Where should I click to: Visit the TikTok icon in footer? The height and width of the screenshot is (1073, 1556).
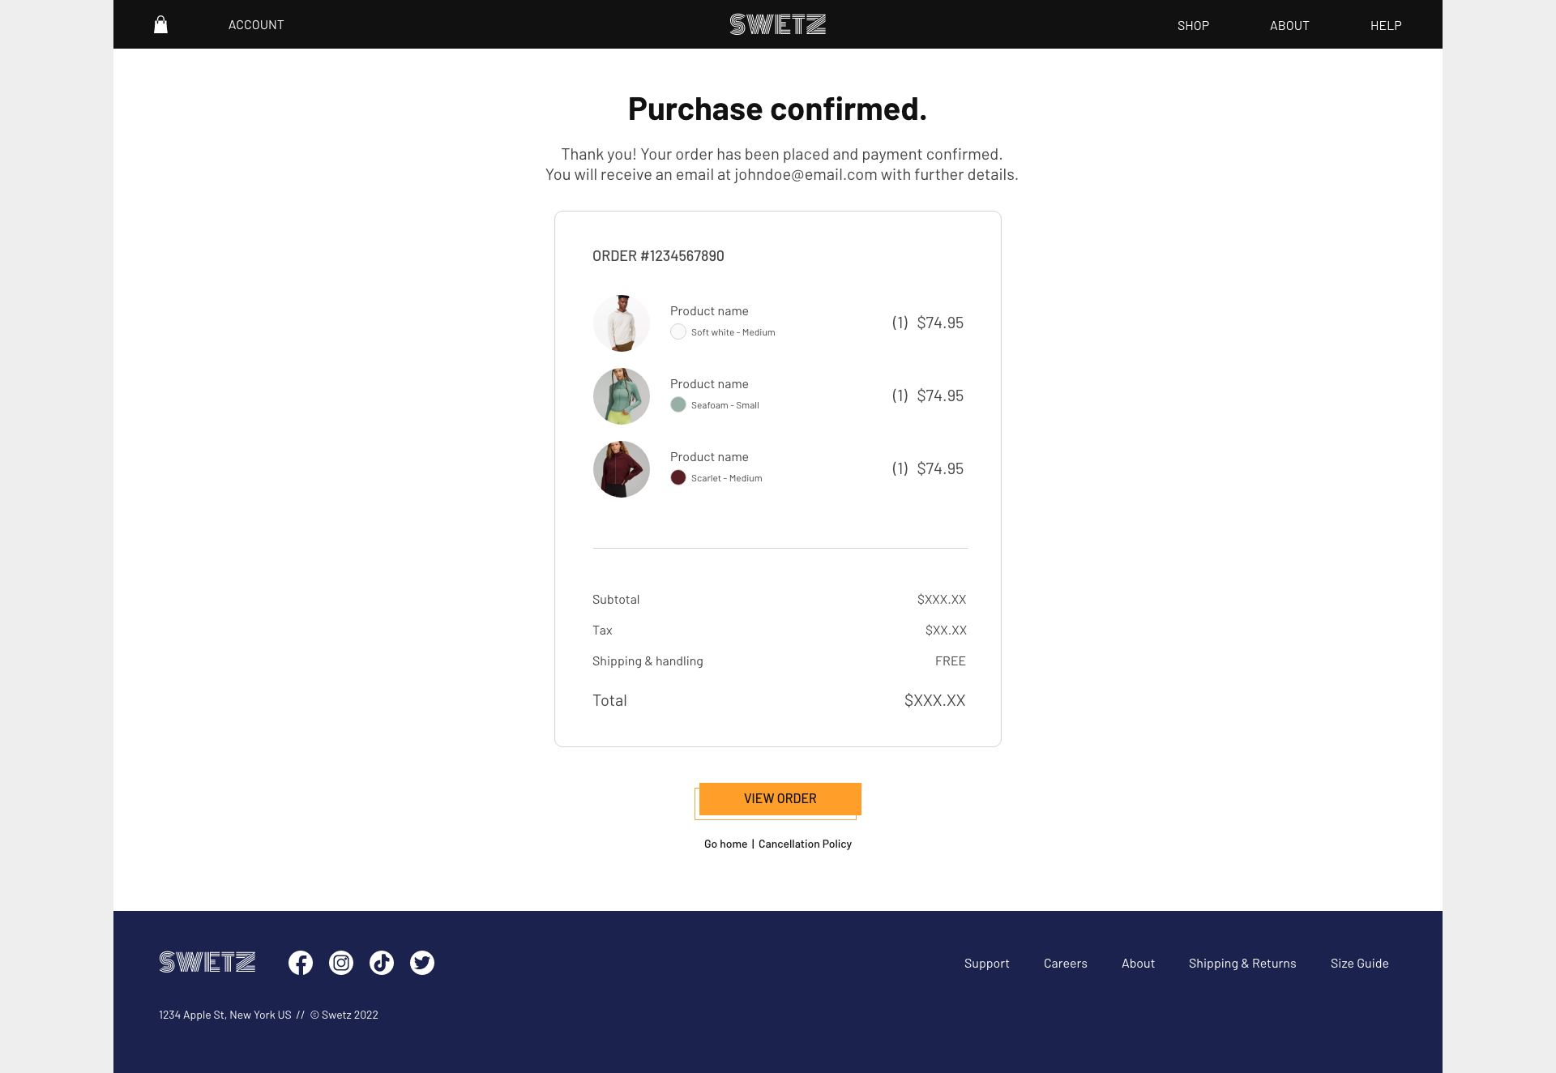(x=382, y=963)
